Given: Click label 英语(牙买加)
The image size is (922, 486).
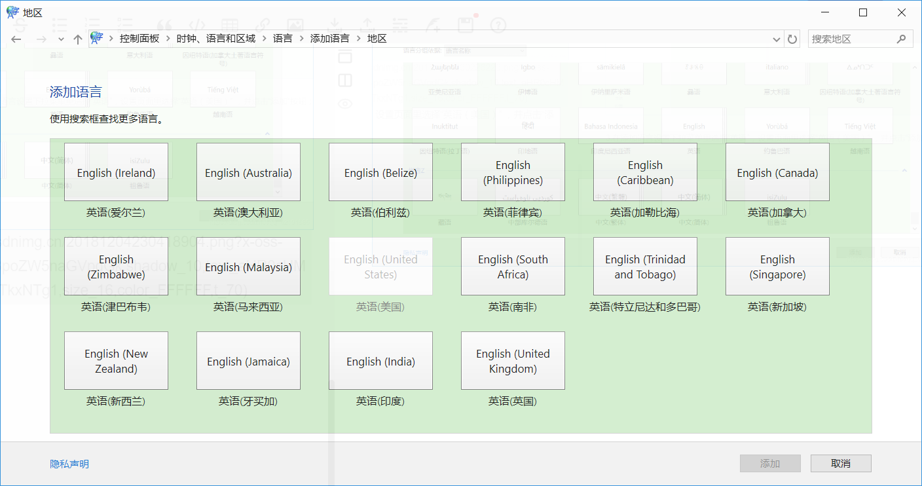Looking at the screenshot, I should pos(248,402).
